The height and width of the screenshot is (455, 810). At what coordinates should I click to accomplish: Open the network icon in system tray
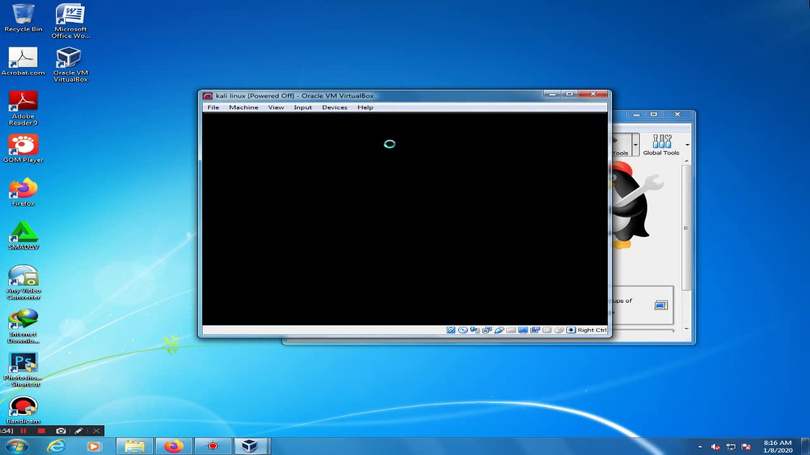coord(730,447)
